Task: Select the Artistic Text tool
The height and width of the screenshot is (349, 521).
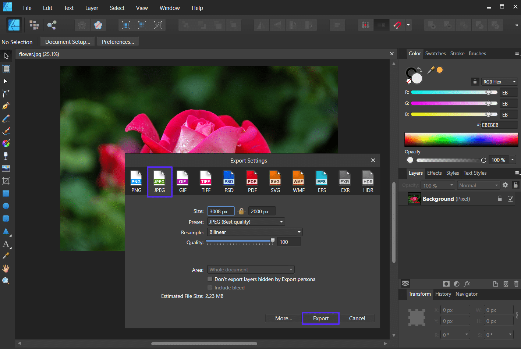Action: pyautogui.click(x=6, y=243)
